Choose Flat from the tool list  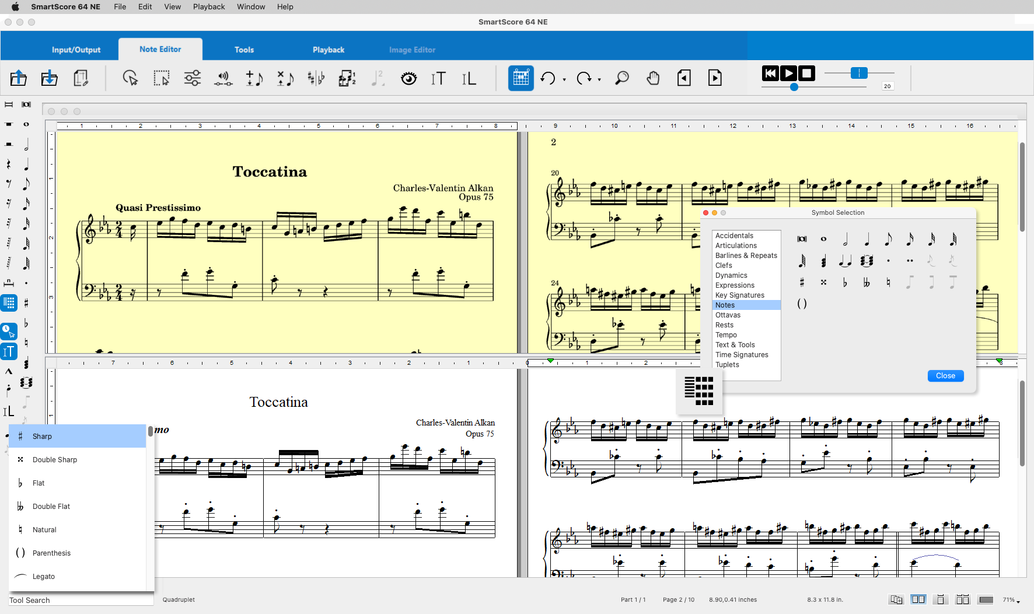point(78,483)
